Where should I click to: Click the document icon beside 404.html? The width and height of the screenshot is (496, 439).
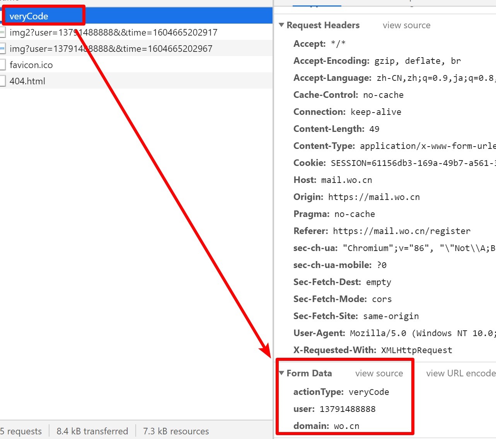(x=2, y=81)
